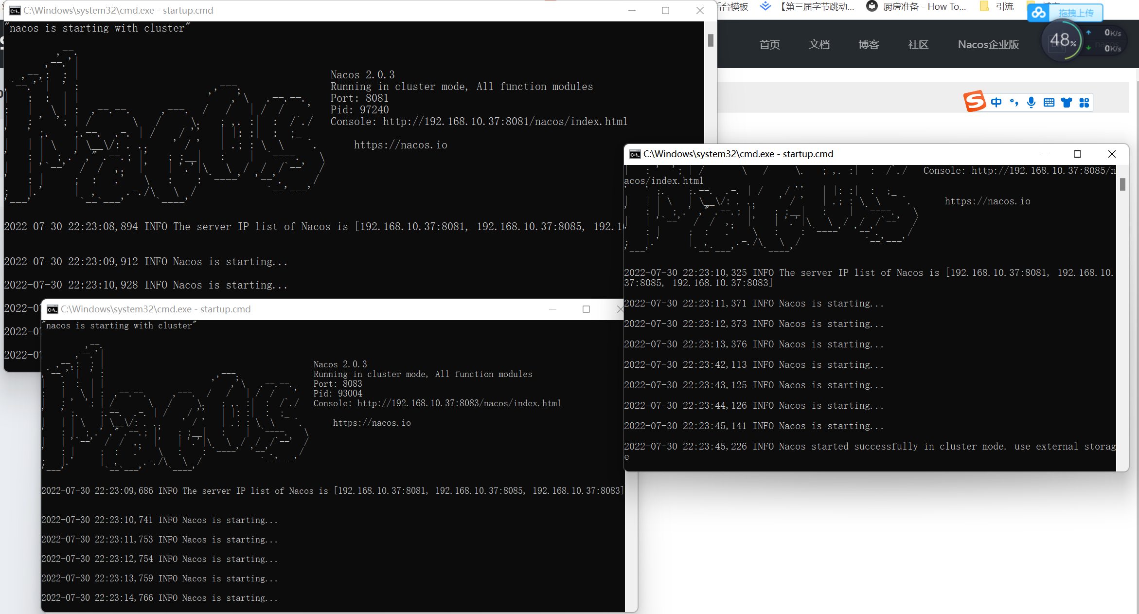The width and height of the screenshot is (1139, 614).
Task: Go to the 博客 nav link
Action: [869, 45]
